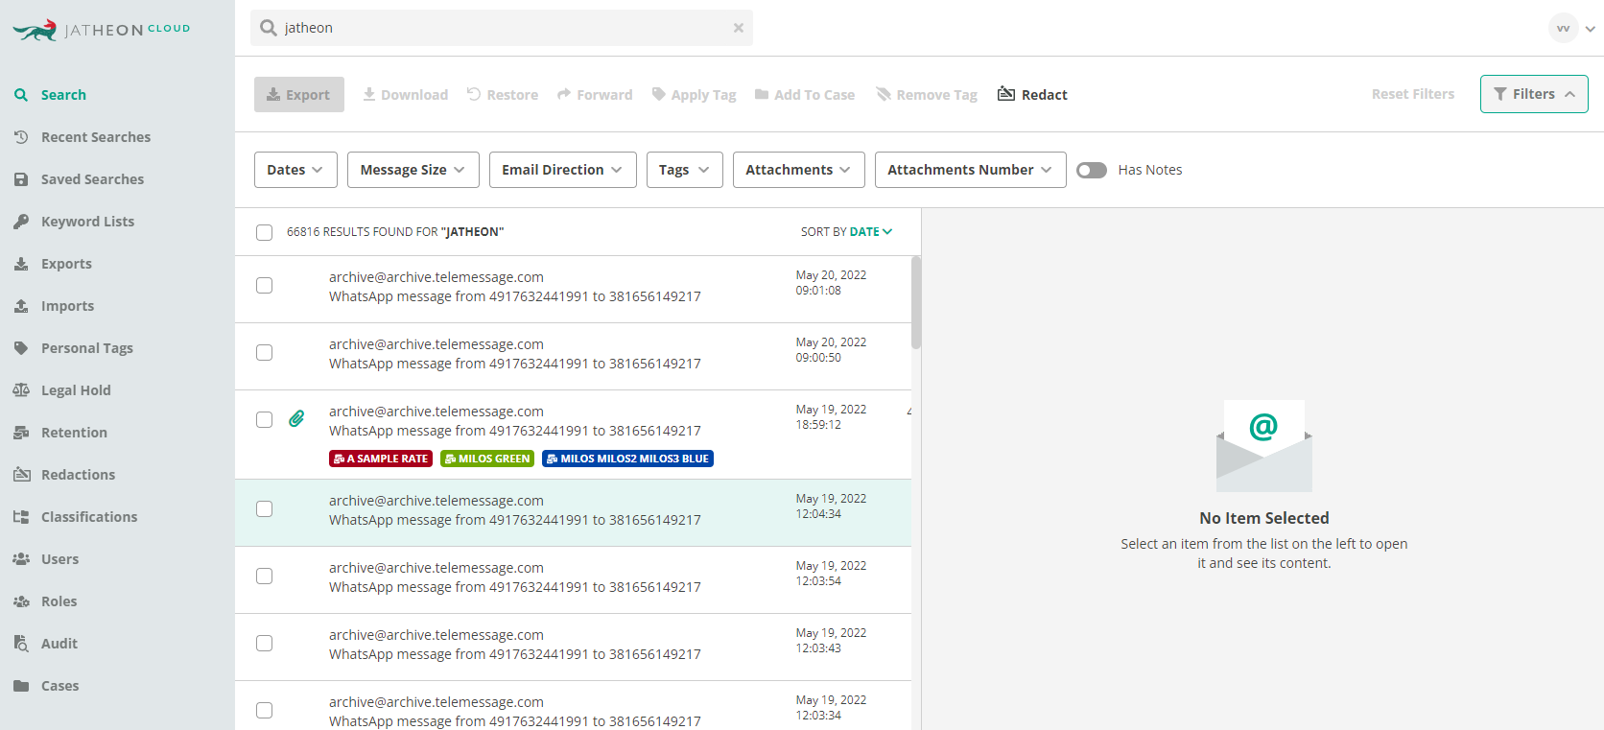Click the paperclip attachment icon

pos(296,418)
